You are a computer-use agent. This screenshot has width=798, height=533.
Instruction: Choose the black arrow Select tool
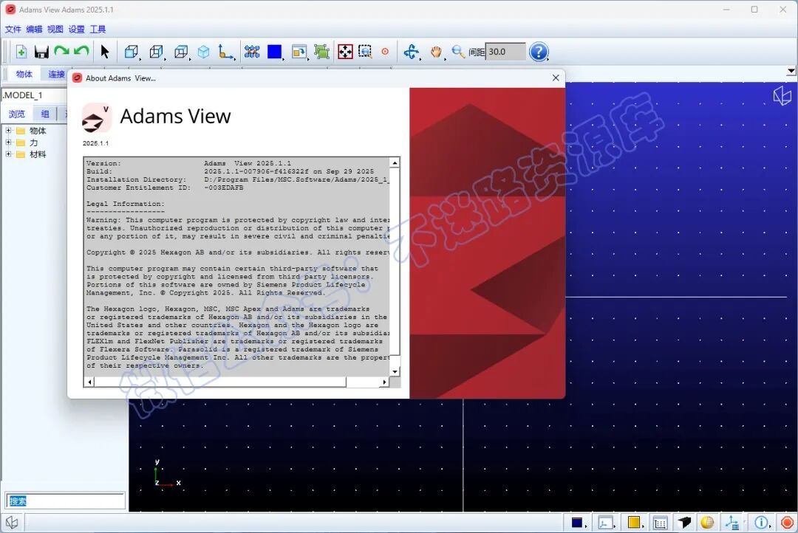[x=105, y=52]
